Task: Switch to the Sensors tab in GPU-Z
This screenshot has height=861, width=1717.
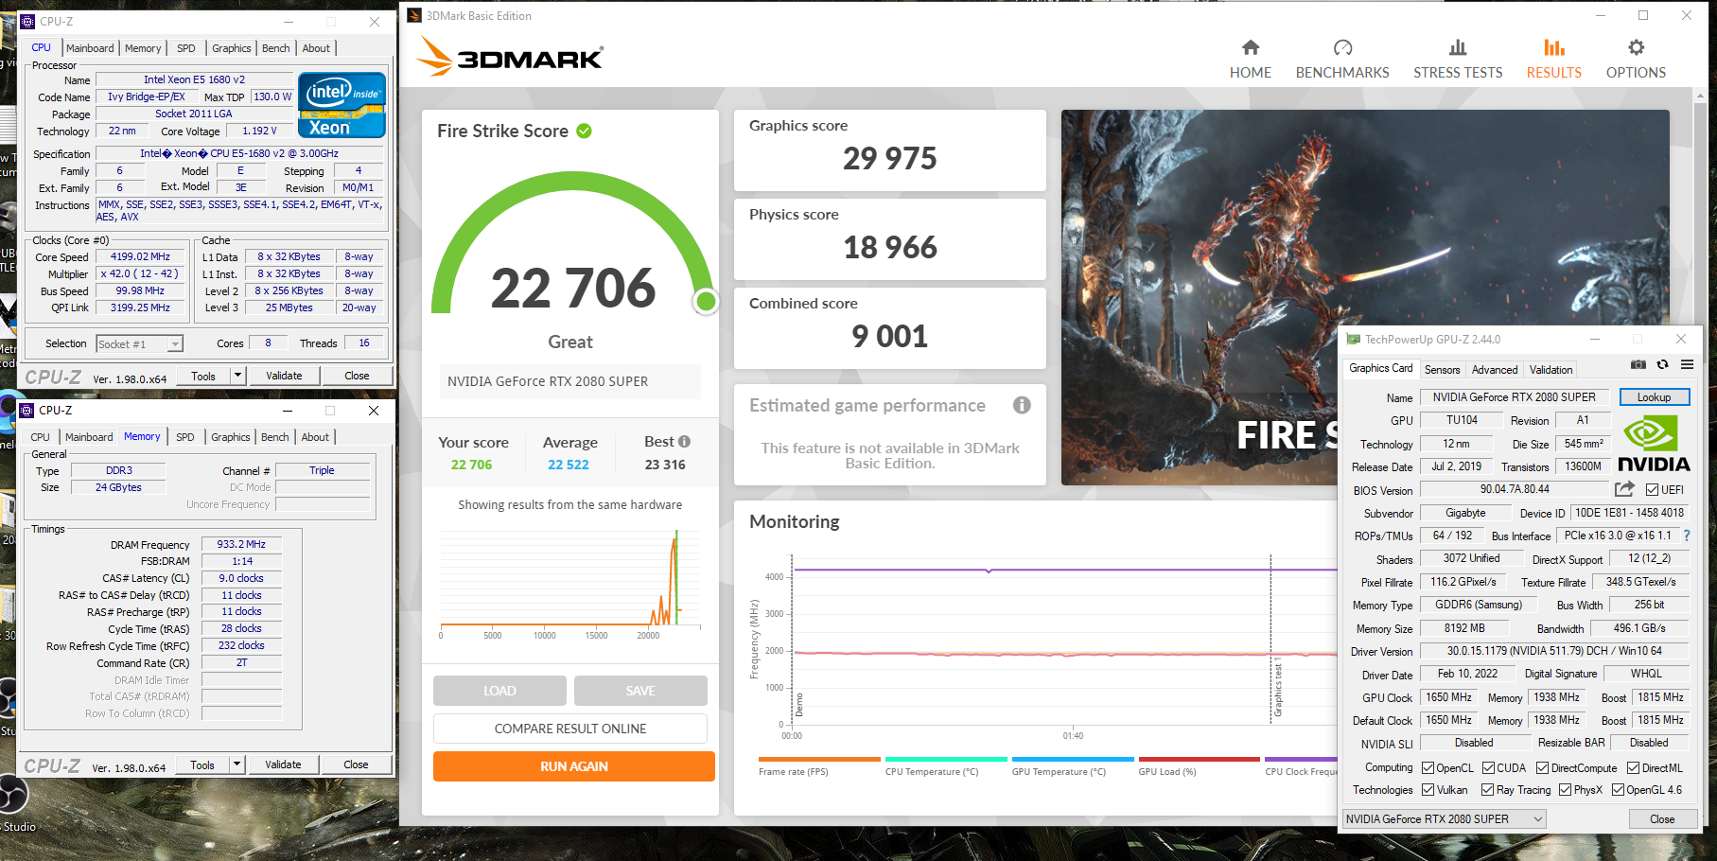Action: (1442, 370)
